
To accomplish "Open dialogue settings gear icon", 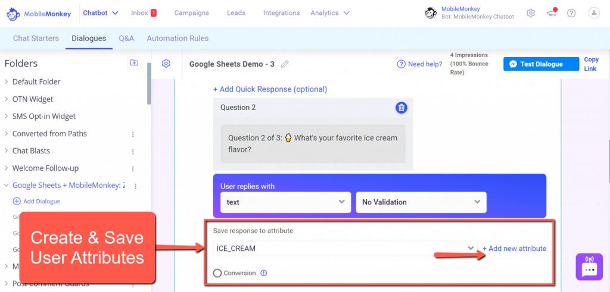I will point(166,64).
